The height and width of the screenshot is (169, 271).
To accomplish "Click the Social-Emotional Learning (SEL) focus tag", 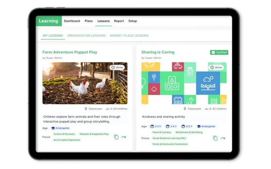I will coord(169,138).
